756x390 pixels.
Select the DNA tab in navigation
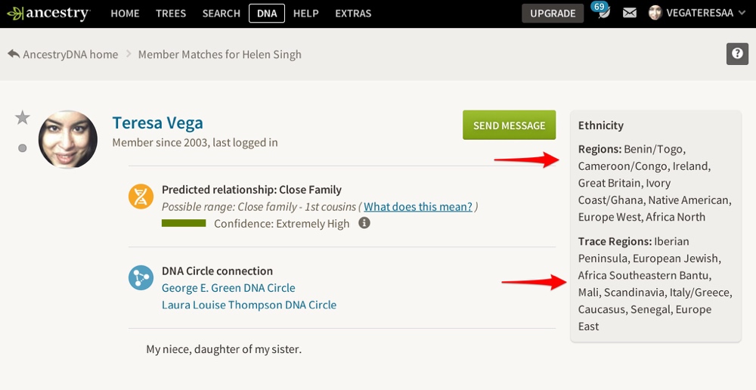click(267, 14)
